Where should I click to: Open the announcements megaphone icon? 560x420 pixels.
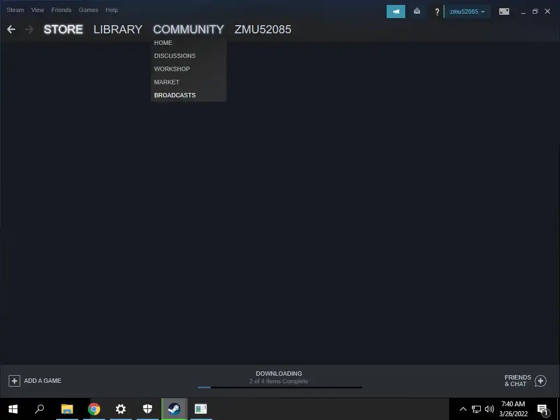[396, 11]
